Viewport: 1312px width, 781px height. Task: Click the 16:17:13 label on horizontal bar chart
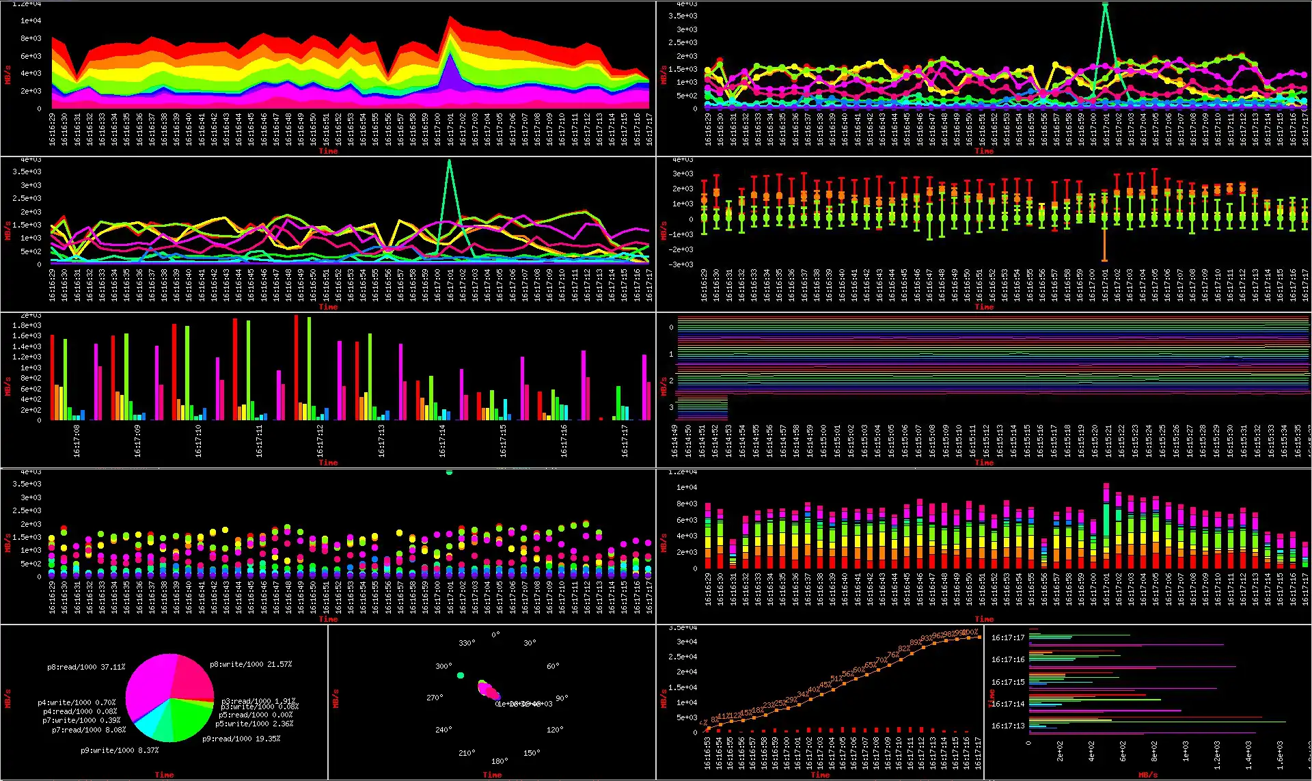[x=1008, y=726]
